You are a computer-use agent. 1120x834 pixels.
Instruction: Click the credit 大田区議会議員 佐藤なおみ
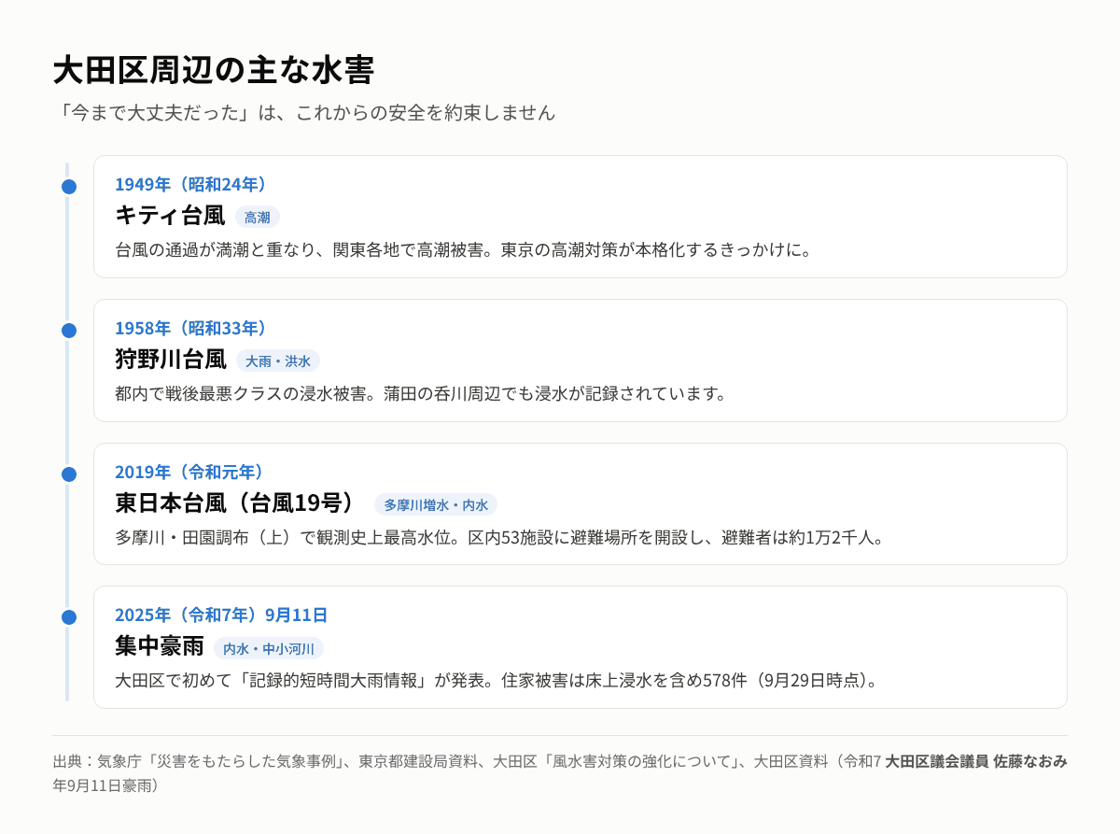(x=976, y=761)
